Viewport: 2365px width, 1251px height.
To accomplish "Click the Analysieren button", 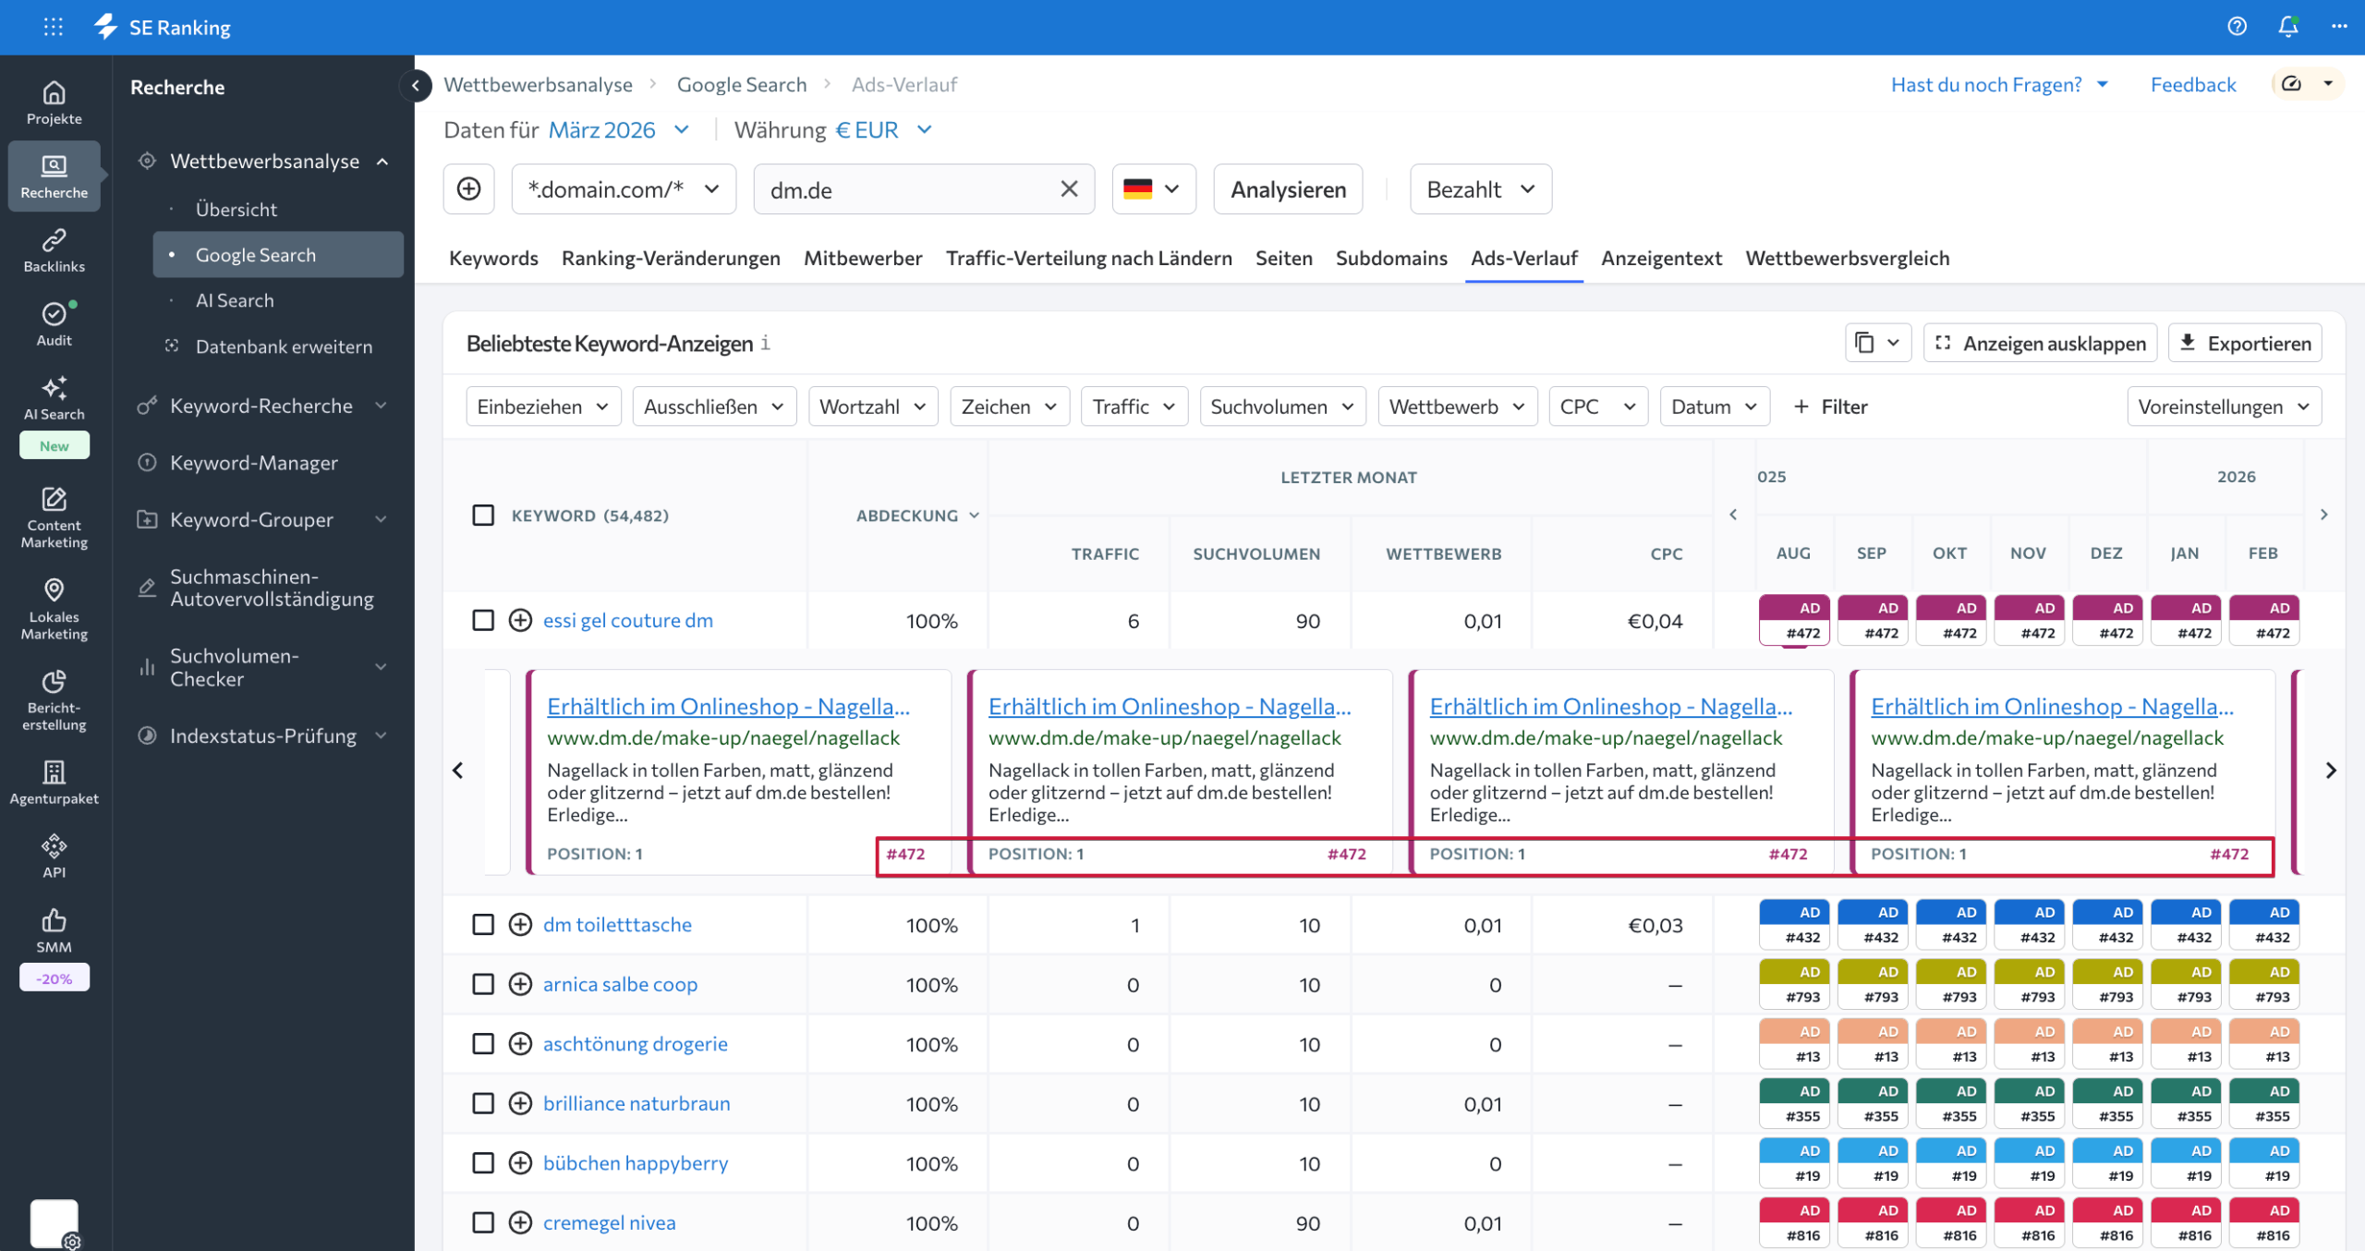I will (x=1287, y=188).
